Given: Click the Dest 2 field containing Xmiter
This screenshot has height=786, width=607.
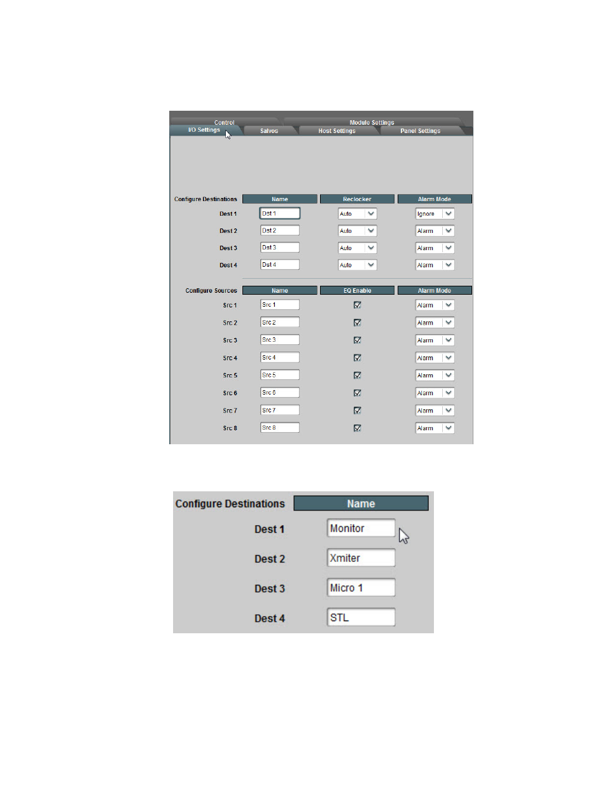Looking at the screenshot, I should click(x=361, y=558).
